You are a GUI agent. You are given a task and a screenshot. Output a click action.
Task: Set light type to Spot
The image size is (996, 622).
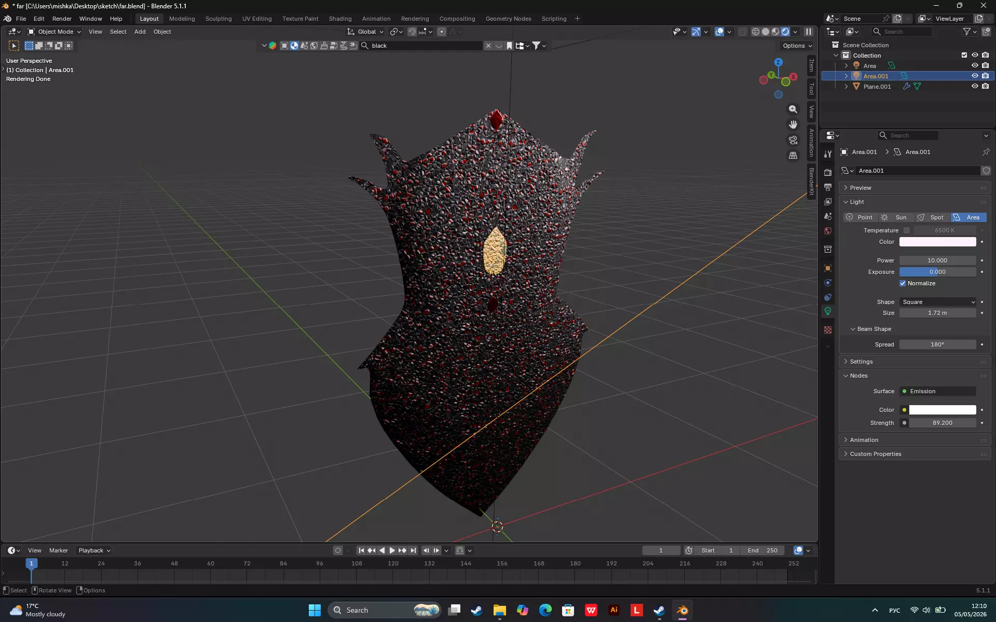[x=932, y=217]
